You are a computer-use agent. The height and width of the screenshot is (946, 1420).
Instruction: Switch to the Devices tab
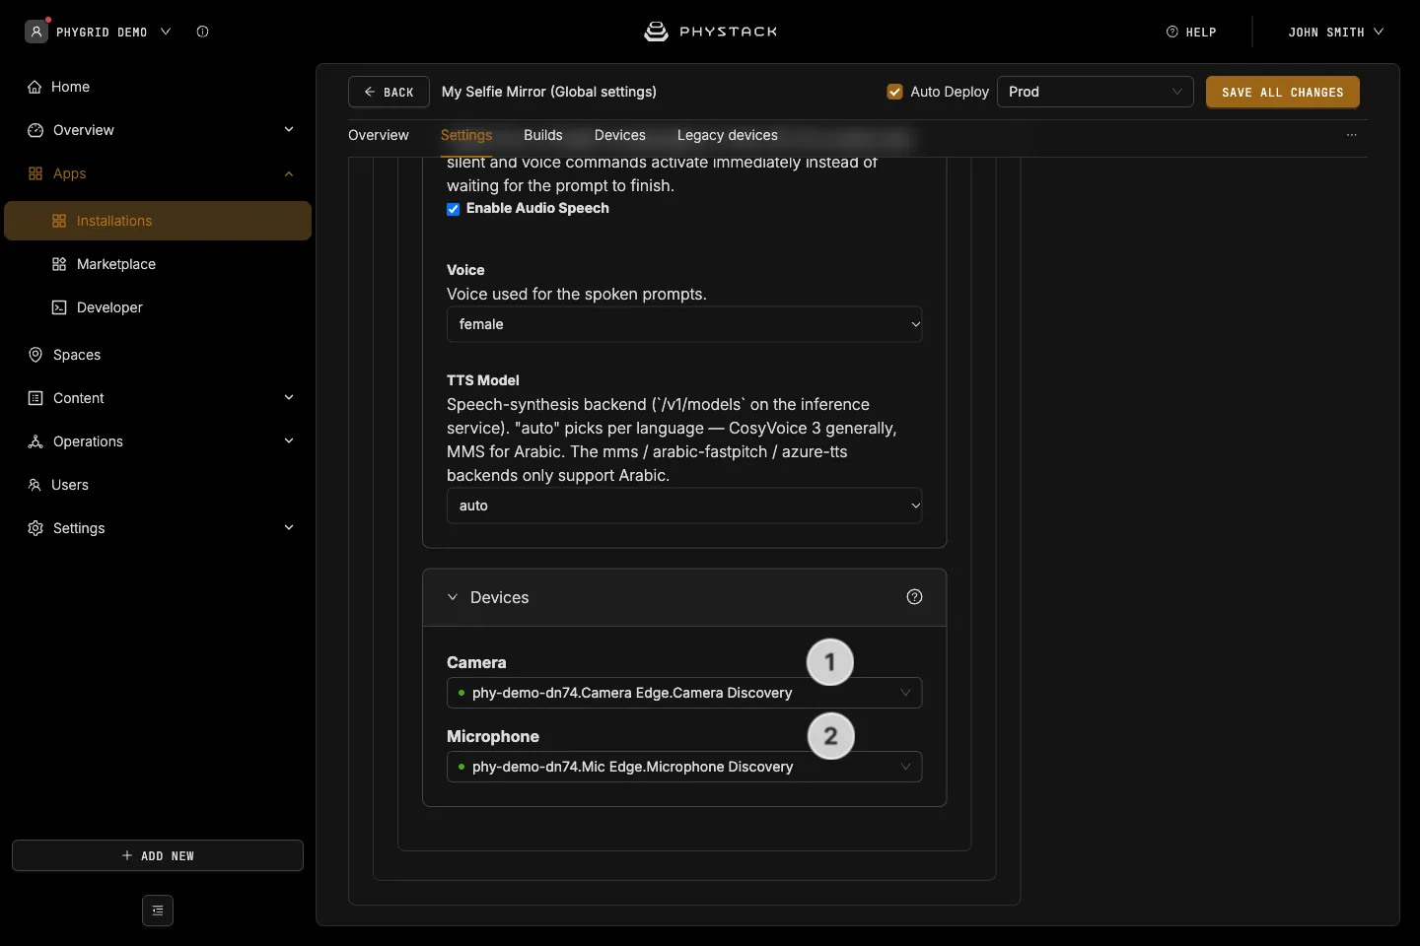[620, 135]
